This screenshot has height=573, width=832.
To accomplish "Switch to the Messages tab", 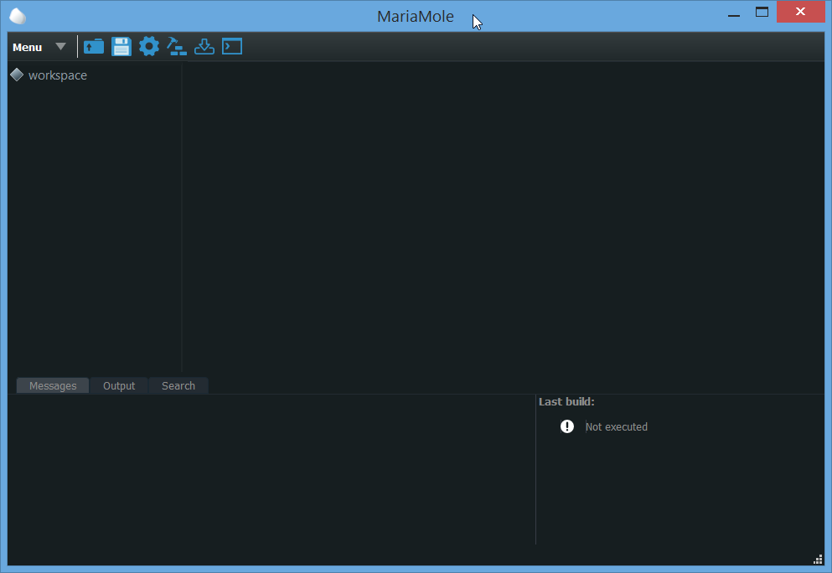I will 53,385.
